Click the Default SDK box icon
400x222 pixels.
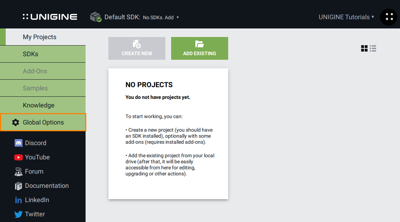coord(96,17)
